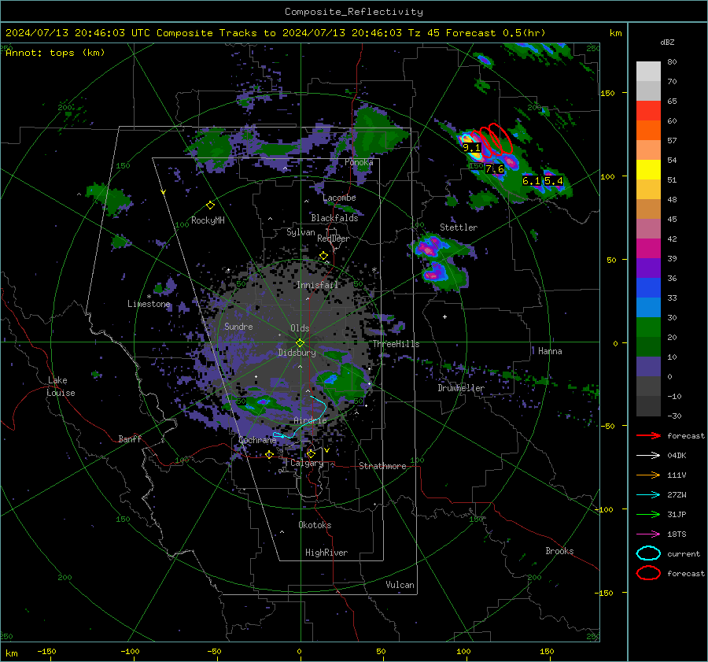
Task: Click the yellow diamond marker near RedDeer
Action: point(323,256)
